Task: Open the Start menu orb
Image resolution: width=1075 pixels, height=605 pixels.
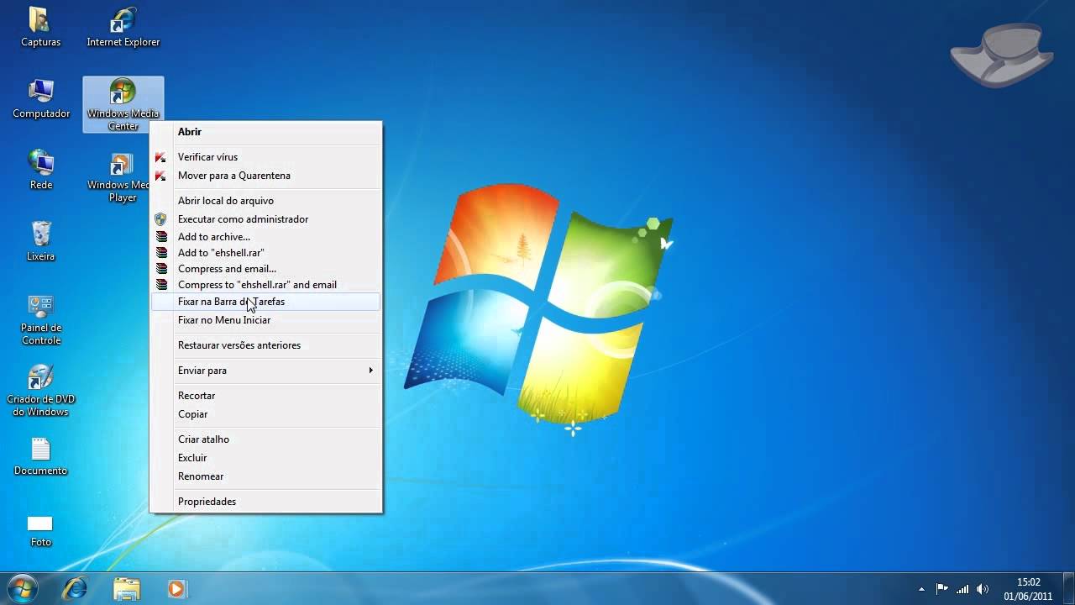Action: [23, 588]
